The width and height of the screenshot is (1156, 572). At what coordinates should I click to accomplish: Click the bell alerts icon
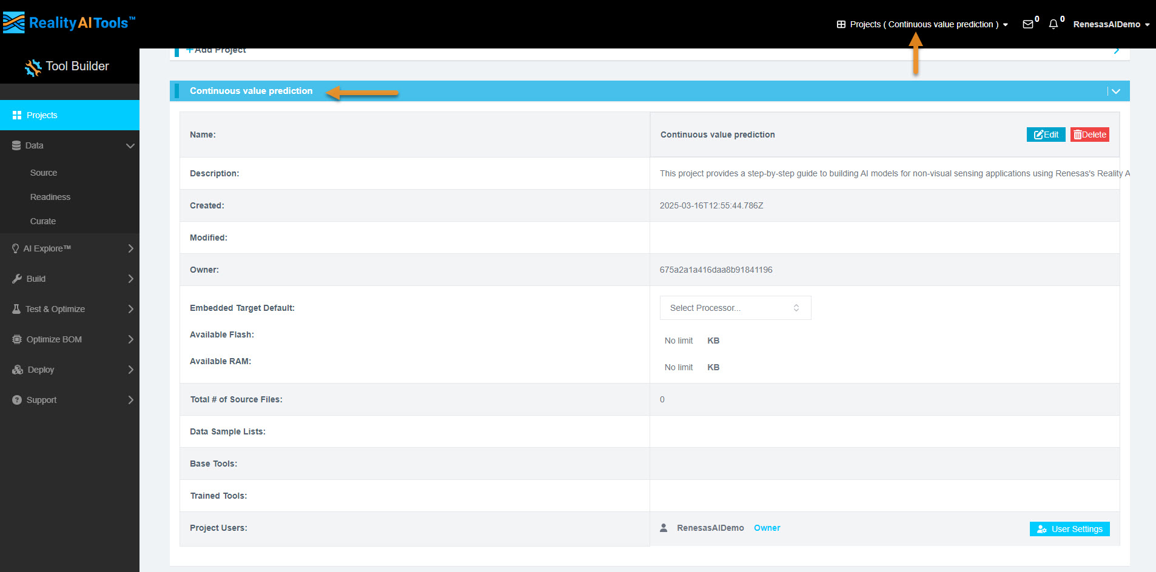pos(1054,24)
